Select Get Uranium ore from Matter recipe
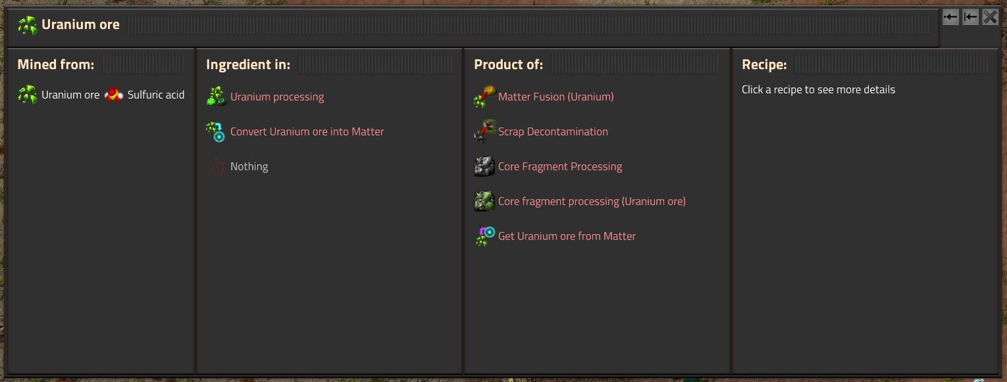Image resolution: width=1007 pixels, height=382 pixels. [x=567, y=236]
